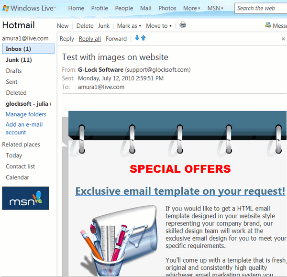
Task: Open the Junk (11) folder
Action: click(x=19, y=60)
